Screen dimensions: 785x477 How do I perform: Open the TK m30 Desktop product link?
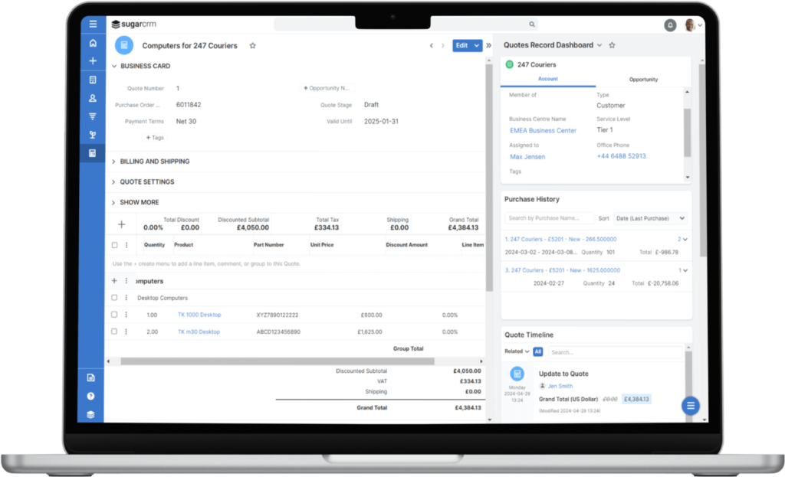point(199,332)
